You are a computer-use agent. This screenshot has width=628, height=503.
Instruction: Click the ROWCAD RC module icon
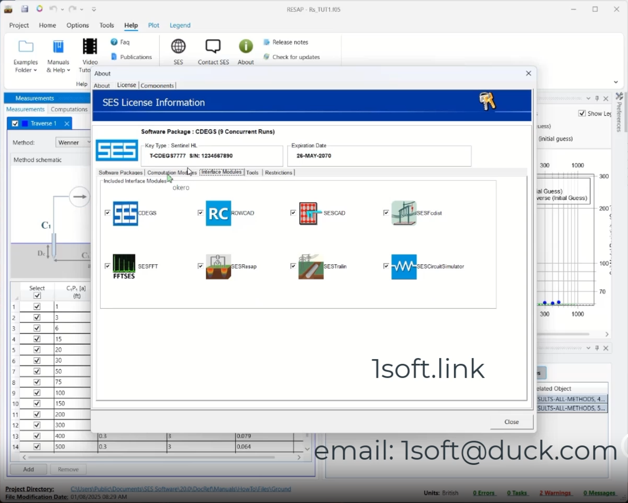[218, 213]
